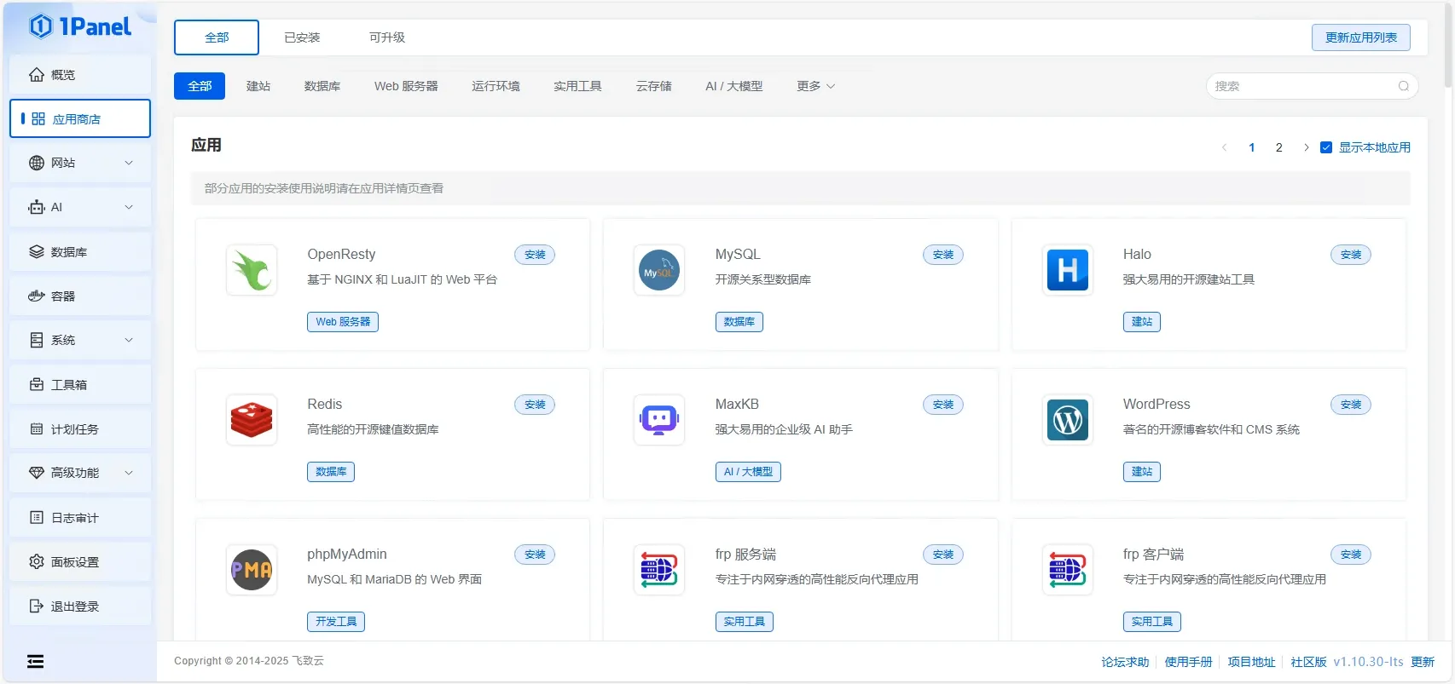Click the 1Panel logo
Image resolution: width=1455 pixels, height=684 pixels.
coord(80,26)
